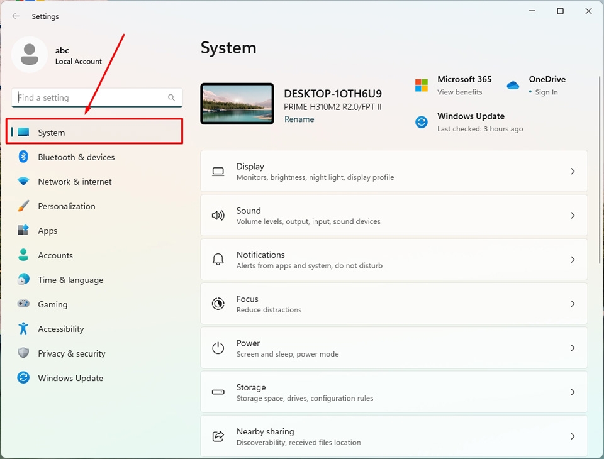Click the Display laptop icon
604x459 pixels.
point(218,172)
